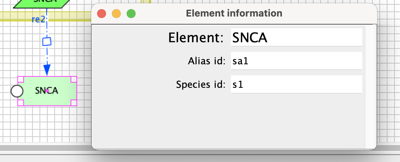The height and width of the screenshot is (162, 400).
Task: Click the Element name field showing SNCA
Action: (x=296, y=37)
